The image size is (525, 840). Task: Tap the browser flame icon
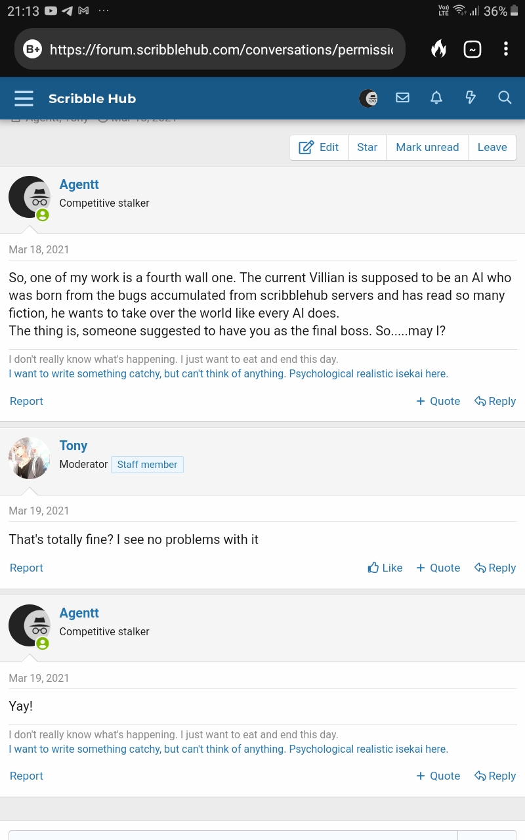pyautogui.click(x=438, y=49)
